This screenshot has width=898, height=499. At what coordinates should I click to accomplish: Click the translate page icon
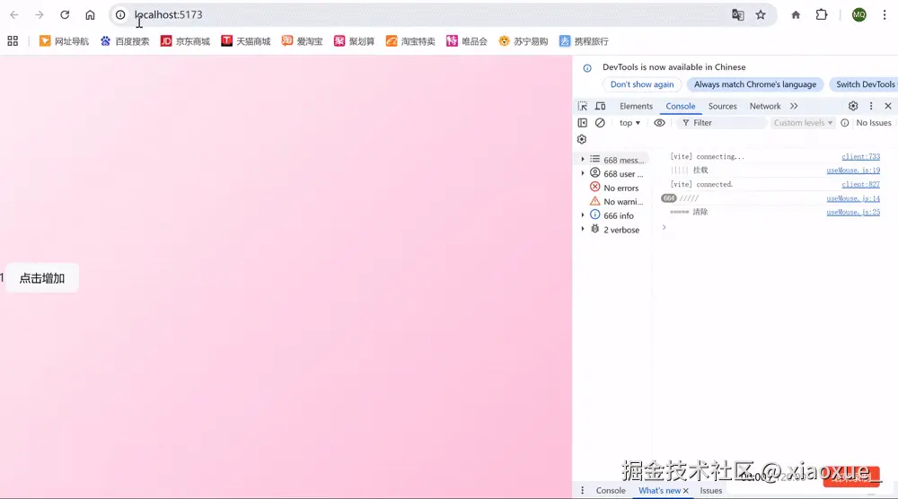pos(738,14)
